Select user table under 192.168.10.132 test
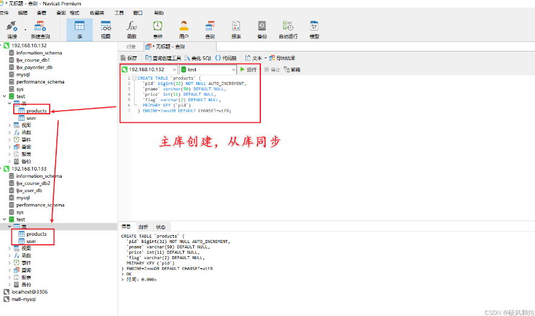Screen dimensions: 535x316 (28, 118)
